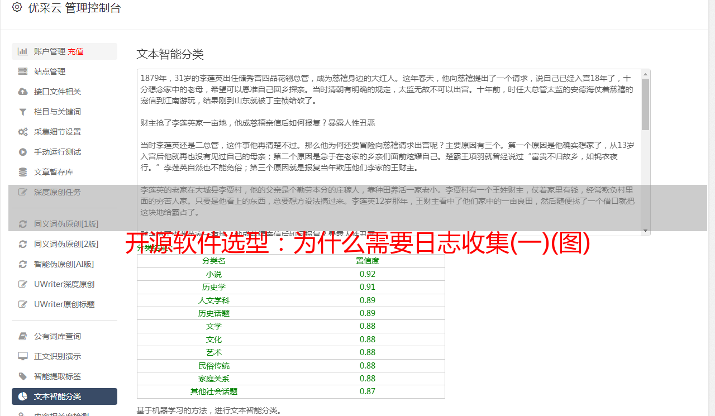The image size is (715, 416).
Task: Click the 艺术 category cell
Action: [x=214, y=352]
